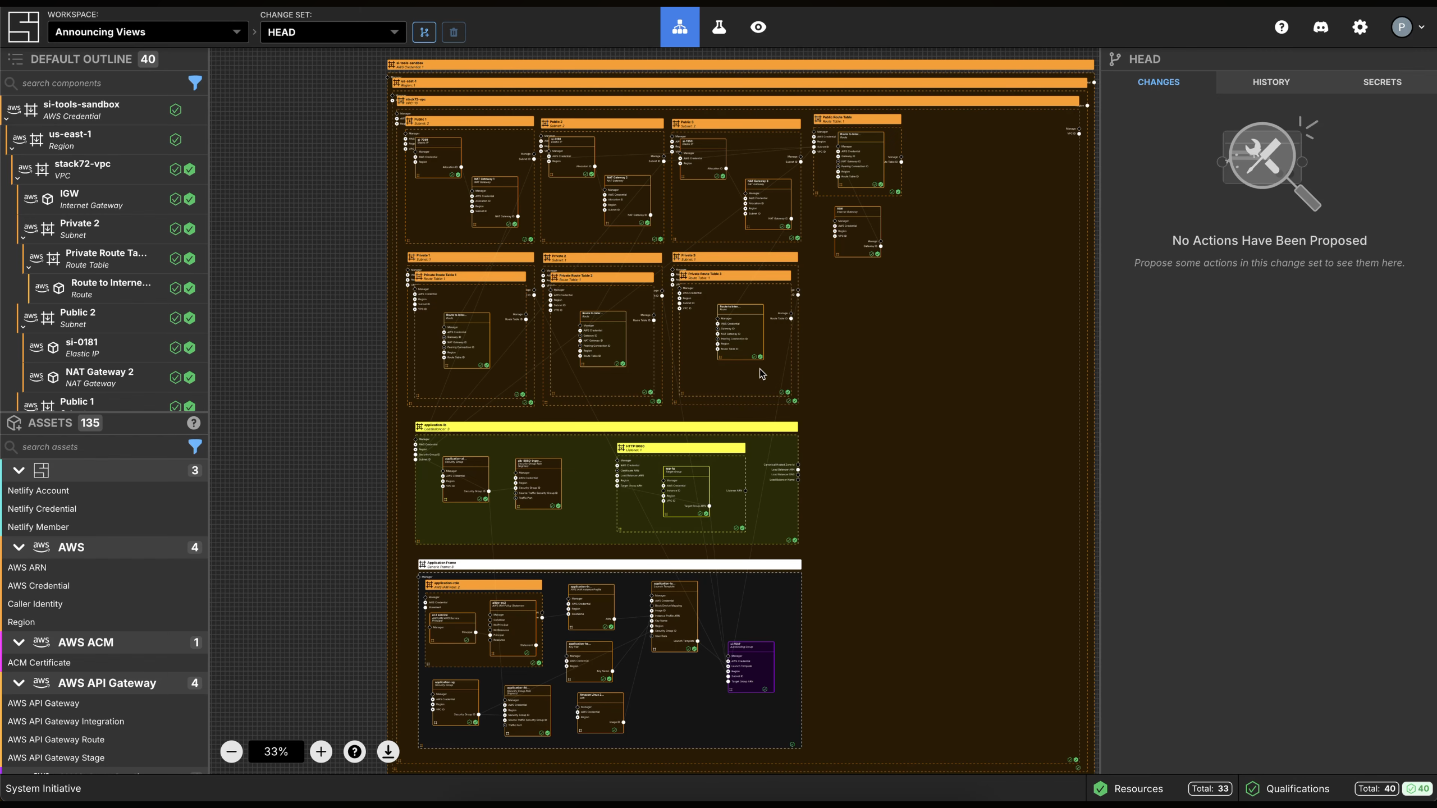Click the Qualifications status bar icon

click(x=1252, y=788)
